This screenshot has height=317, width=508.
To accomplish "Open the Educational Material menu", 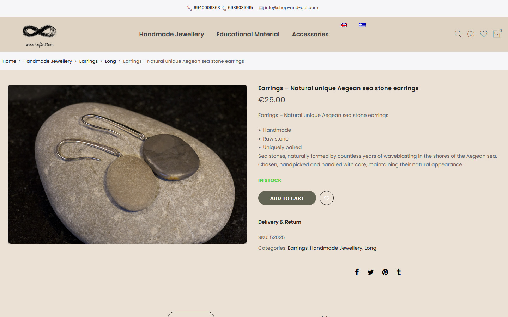I will point(248,34).
